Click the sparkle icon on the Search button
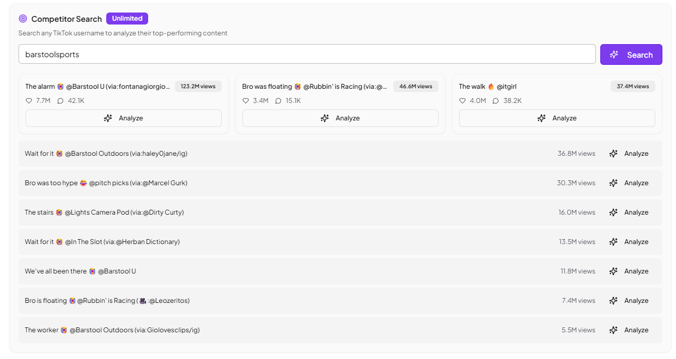676x359 pixels. tap(614, 54)
